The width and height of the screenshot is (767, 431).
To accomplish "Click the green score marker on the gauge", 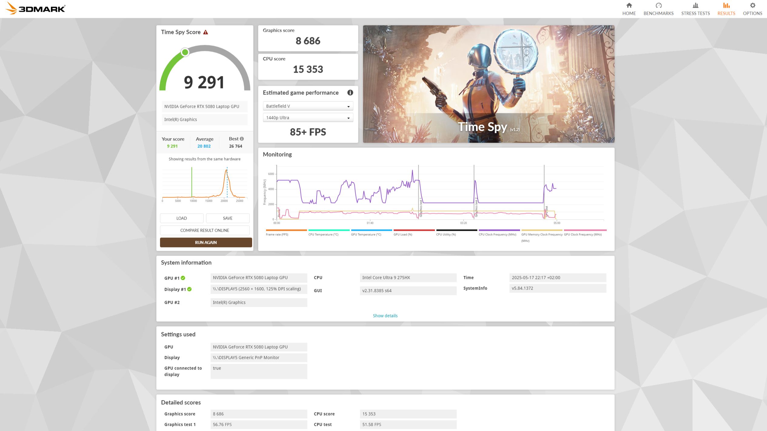I will tap(185, 52).
